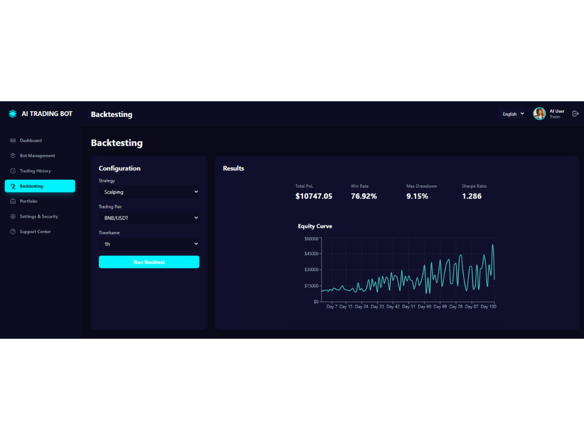Image resolution: width=584 pixels, height=438 pixels.
Task: Click the Portfolio briefcase icon
Action: 13,201
